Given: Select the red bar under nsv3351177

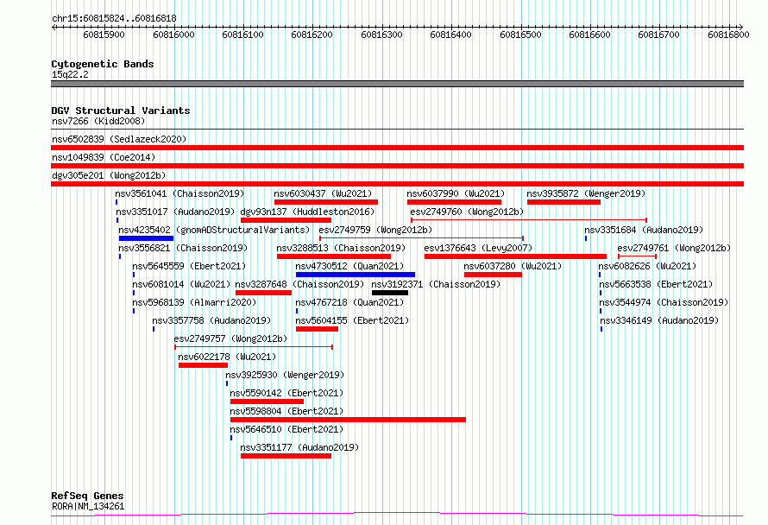Looking at the screenshot, I should [x=286, y=456].
